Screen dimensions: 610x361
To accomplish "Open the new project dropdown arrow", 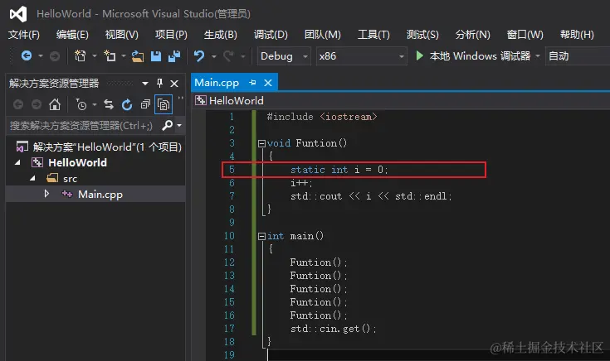I will 94,56.
